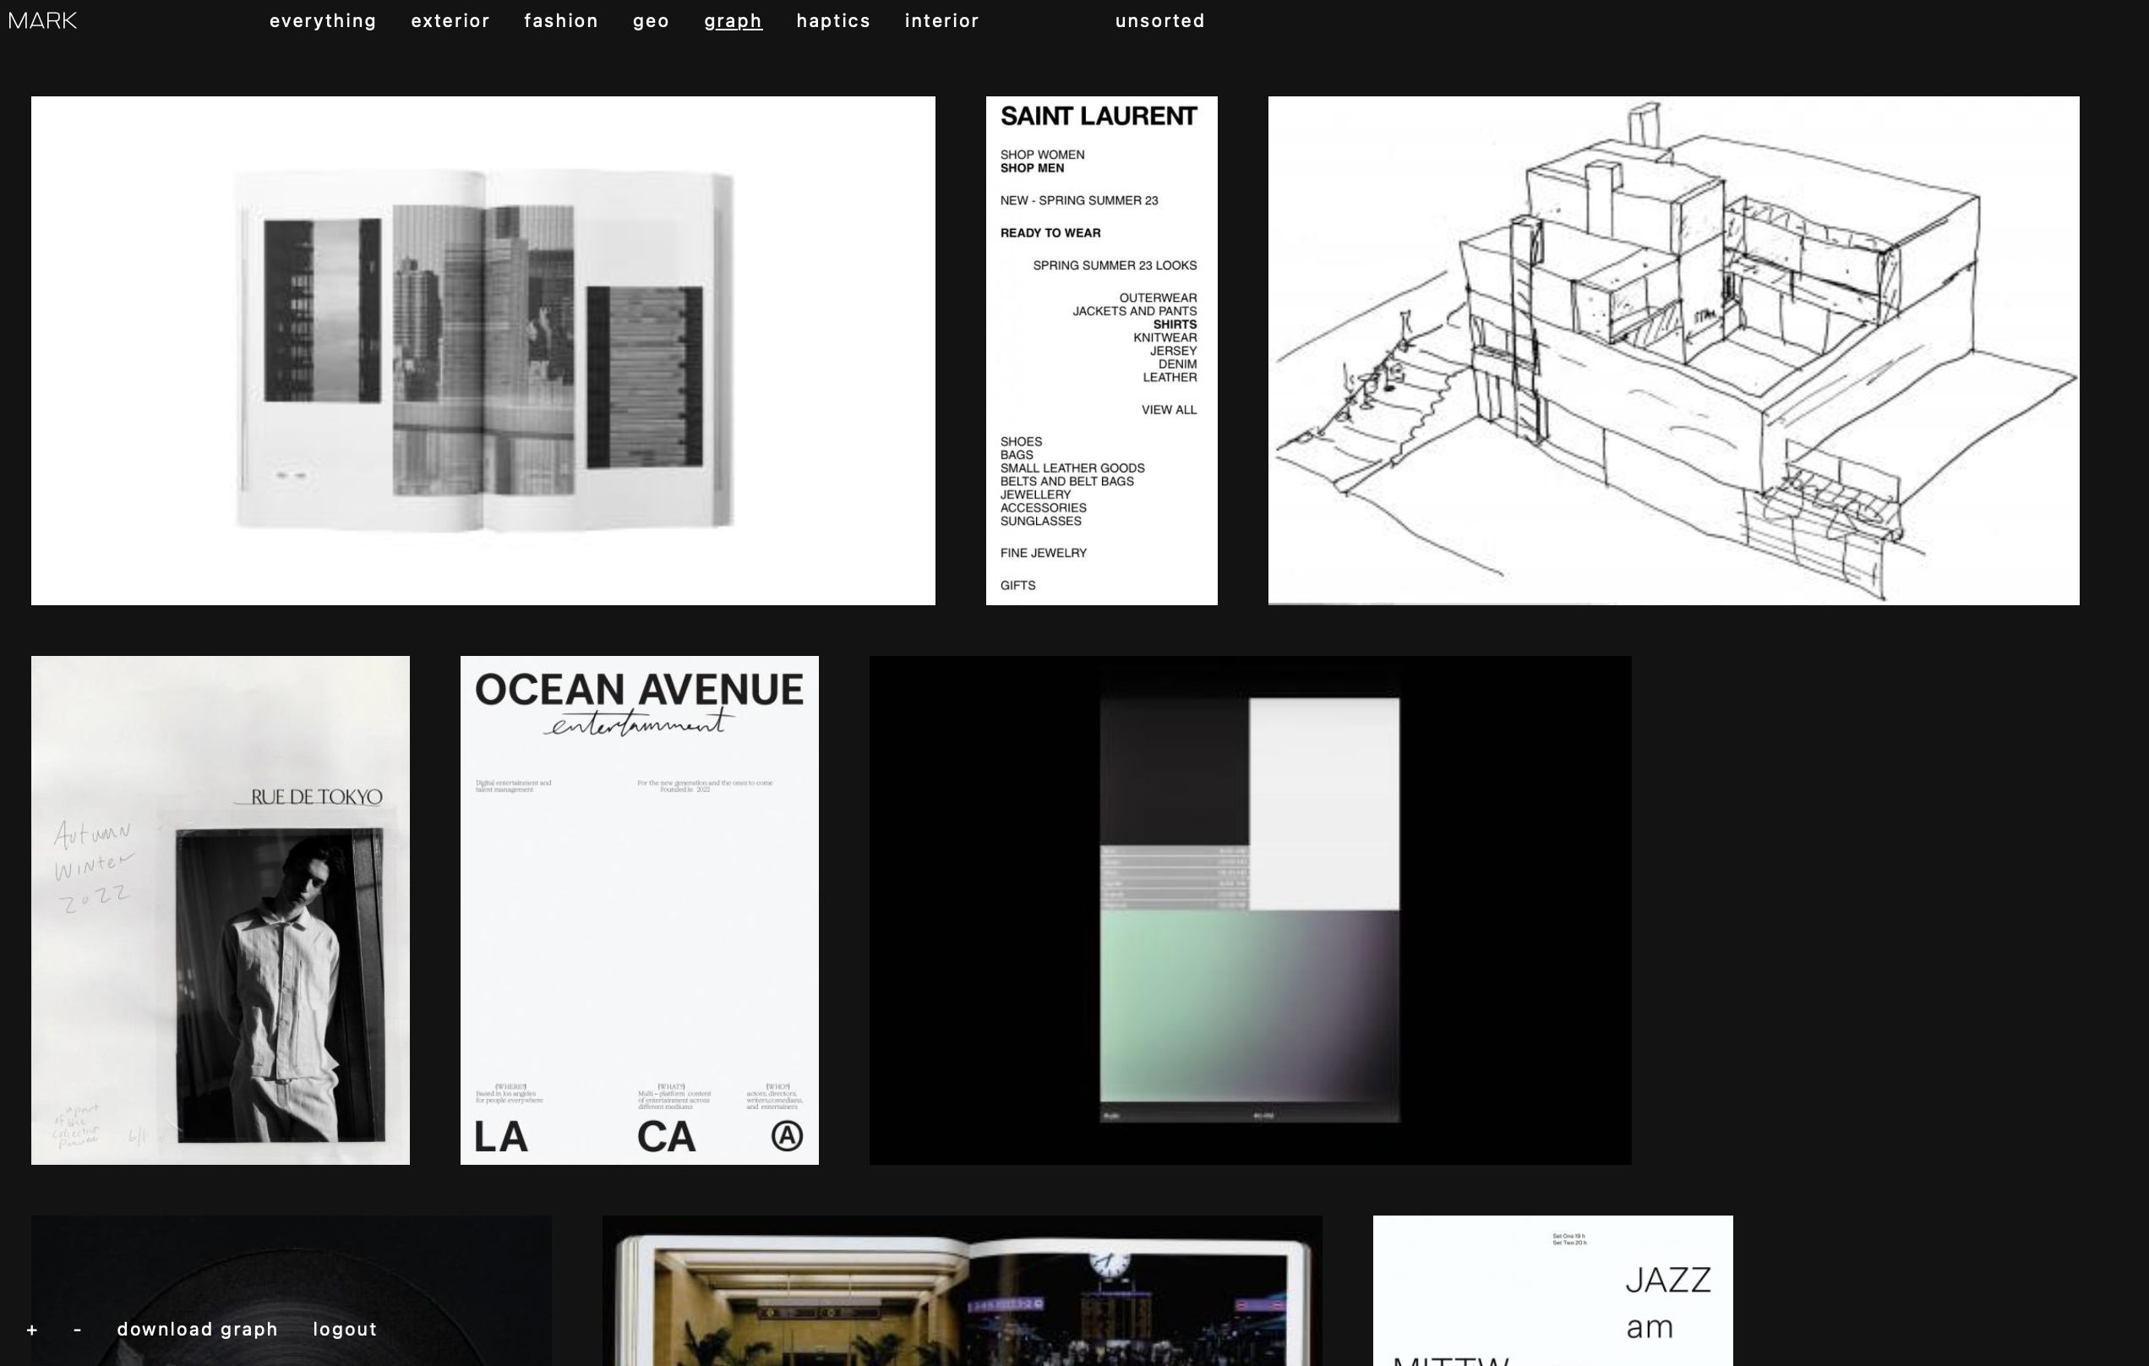Enable the download graph toggle
Viewport: 2149px width, 1366px height.
(198, 1329)
